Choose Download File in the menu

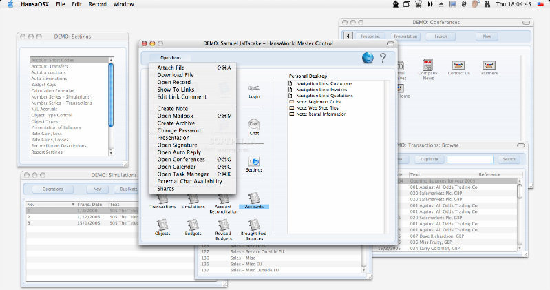click(x=193, y=75)
